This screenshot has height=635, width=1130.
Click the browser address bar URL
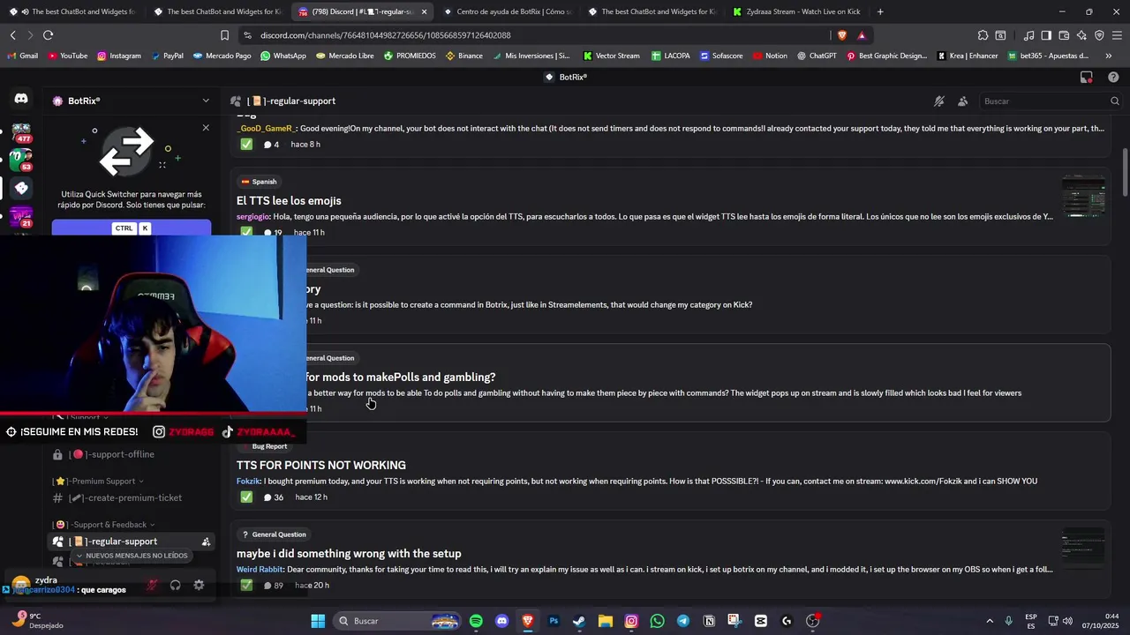[386, 35]
